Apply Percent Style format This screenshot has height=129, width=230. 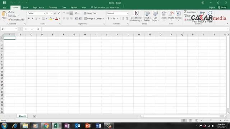(114, 19)
